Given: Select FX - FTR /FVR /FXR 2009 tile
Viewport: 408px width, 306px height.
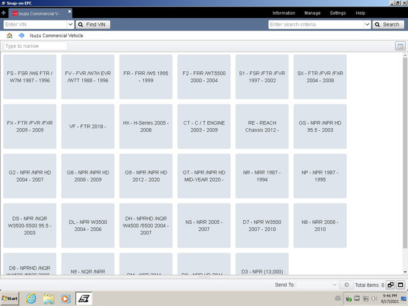Looking at the screenshot, I should click(30, 126).
